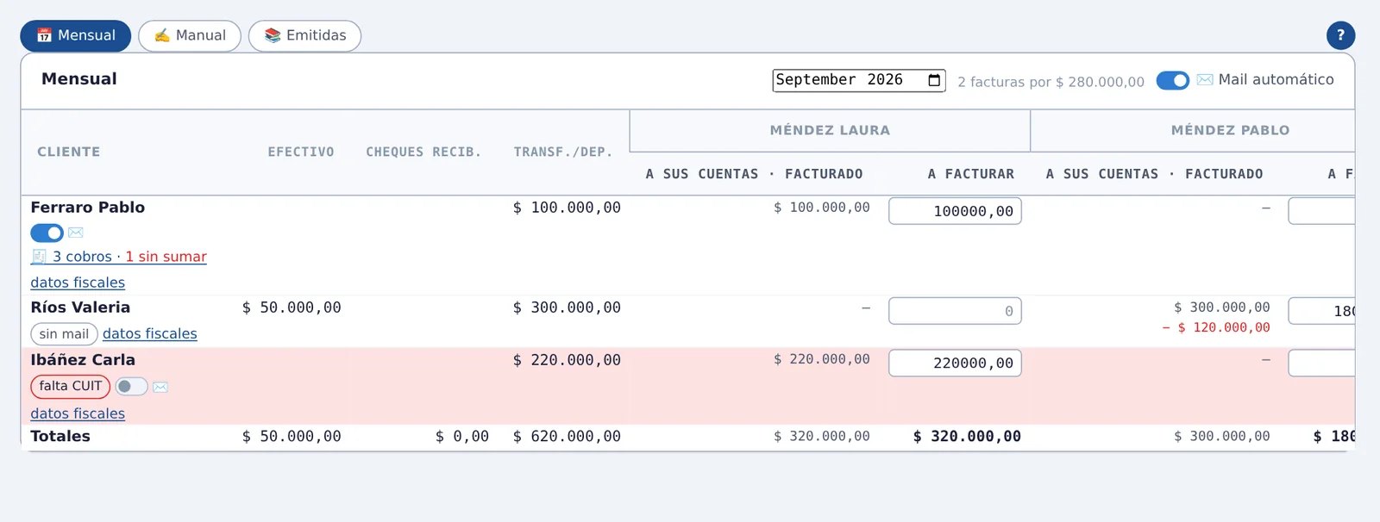Go to the Emitidas tab
Viewport: 1380px width, 522px height.
click(x=304, y=36)
